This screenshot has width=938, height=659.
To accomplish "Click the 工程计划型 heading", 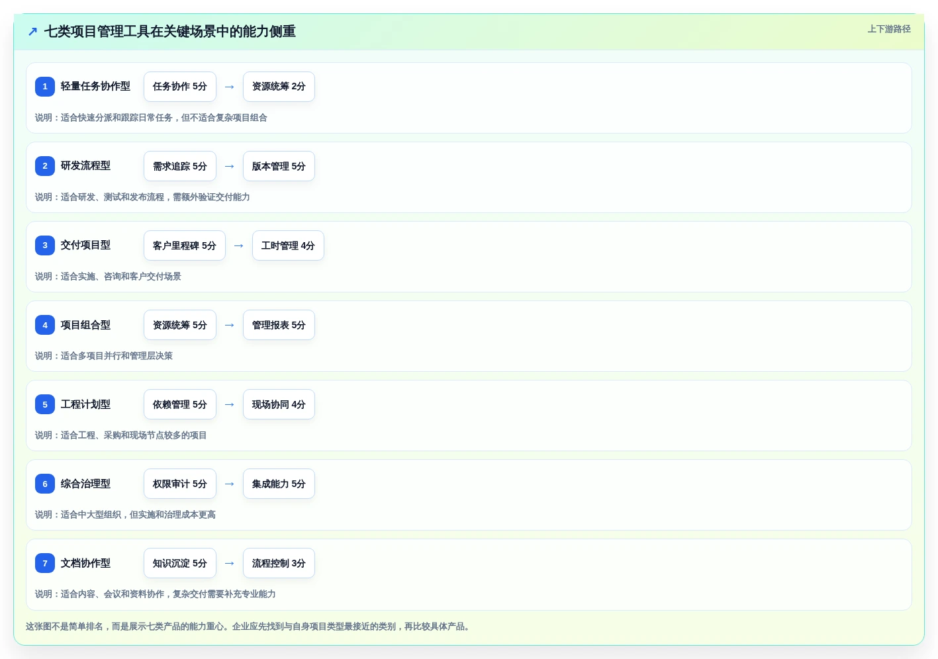I will (x=85, y=404).
